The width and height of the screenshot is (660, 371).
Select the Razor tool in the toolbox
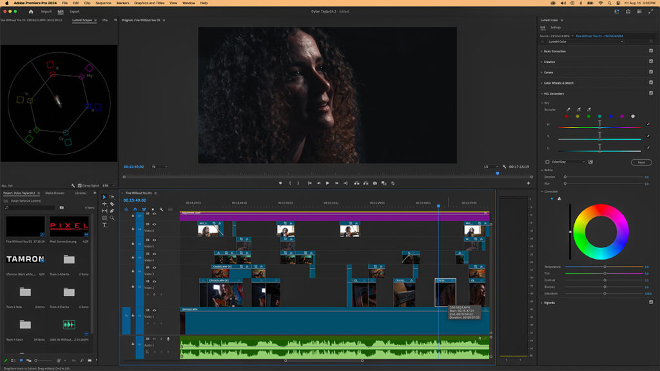(112, 204)
